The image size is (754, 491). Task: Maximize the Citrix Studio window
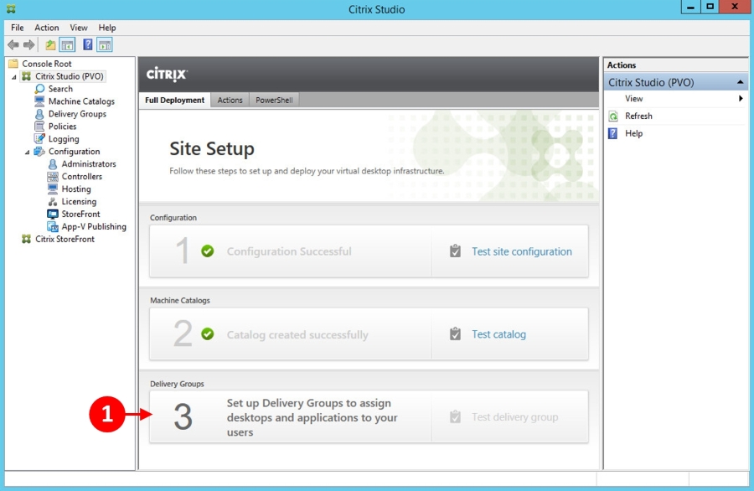click(x=710, y=8)
